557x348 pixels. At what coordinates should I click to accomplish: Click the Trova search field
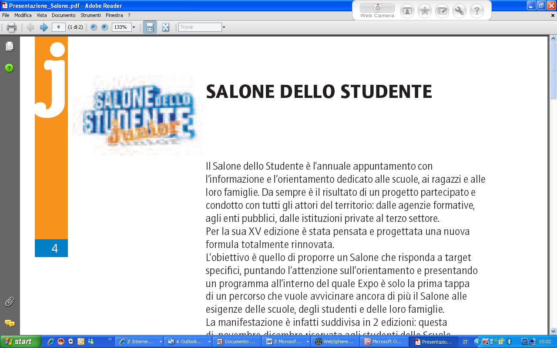pos(200,27)
